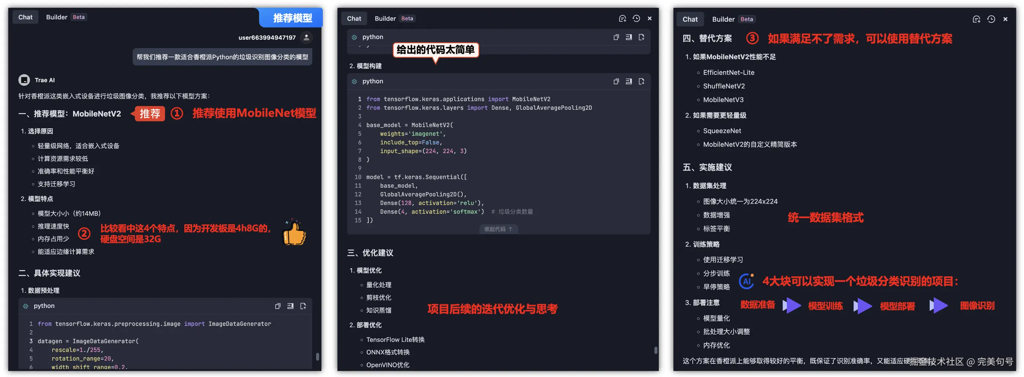This screenshot has height=377, width=1024.
Task: Click list item 准确率和性能平衡好
Action: click(x=66, y=171)
